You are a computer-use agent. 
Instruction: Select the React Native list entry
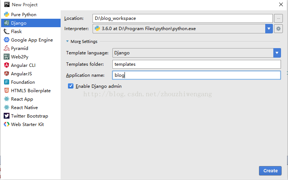31,107
